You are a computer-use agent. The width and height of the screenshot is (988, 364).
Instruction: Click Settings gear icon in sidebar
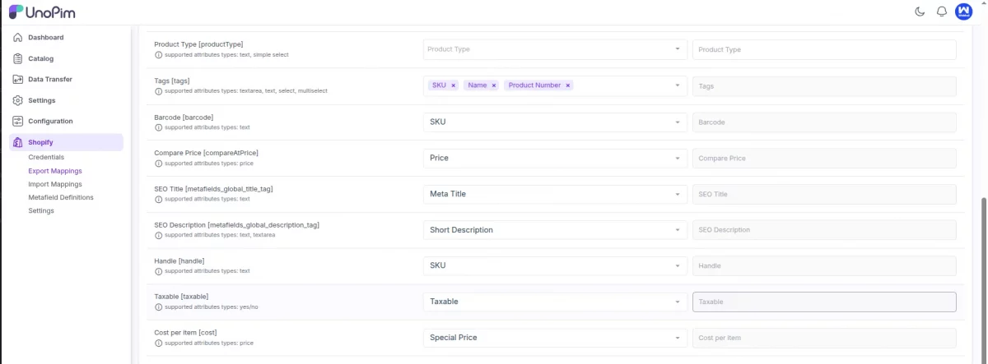pos(17,100)
